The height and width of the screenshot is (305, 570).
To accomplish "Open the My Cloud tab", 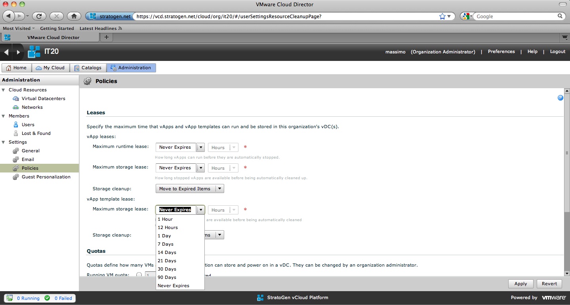I will point(50,68).
